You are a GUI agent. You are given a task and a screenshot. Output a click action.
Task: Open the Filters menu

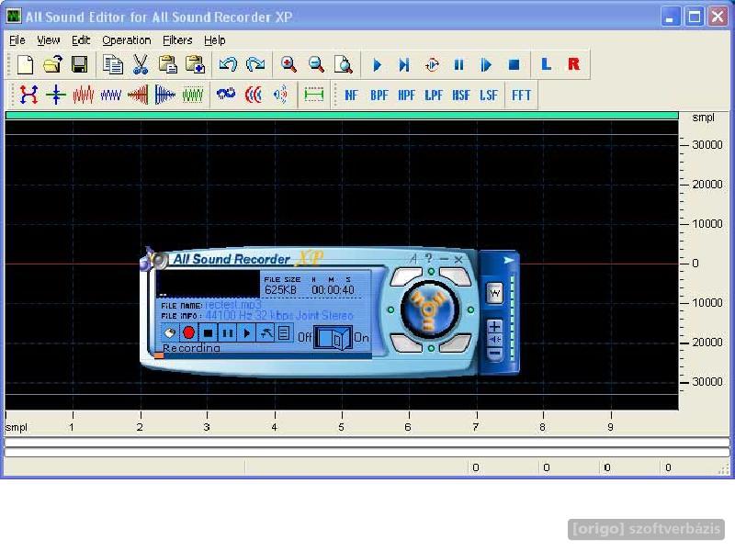coord(177,40)
